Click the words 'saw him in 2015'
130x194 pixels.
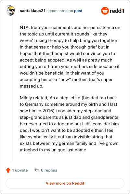click(37, 111)
